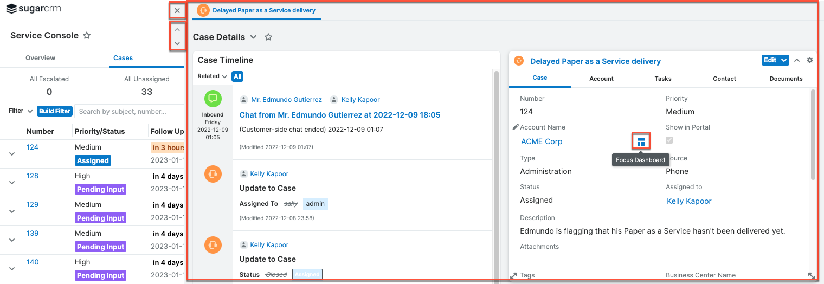Sort by the Priority/Status column header
The height and width of the screenshot is (284, 824).
[100, 131]
